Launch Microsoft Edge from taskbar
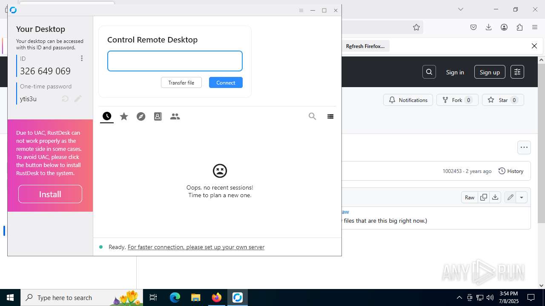The width and height of the screenshot is (545, 306). pyautogui.click(x=175, y=297)
